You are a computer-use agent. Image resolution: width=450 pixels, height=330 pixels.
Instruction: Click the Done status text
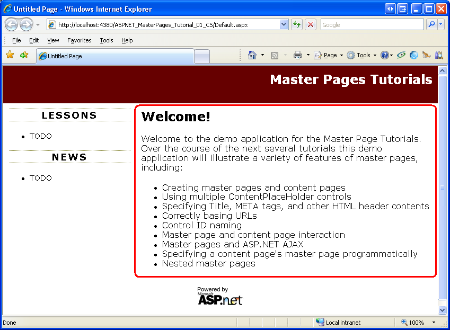tap(10, 323)
